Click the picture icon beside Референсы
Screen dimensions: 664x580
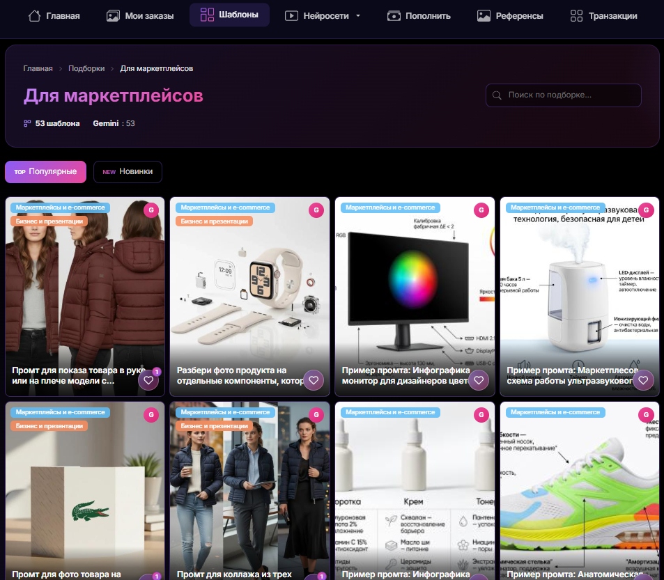point(484,16)
